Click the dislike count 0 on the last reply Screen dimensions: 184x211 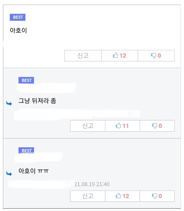[x=160, y=196]
